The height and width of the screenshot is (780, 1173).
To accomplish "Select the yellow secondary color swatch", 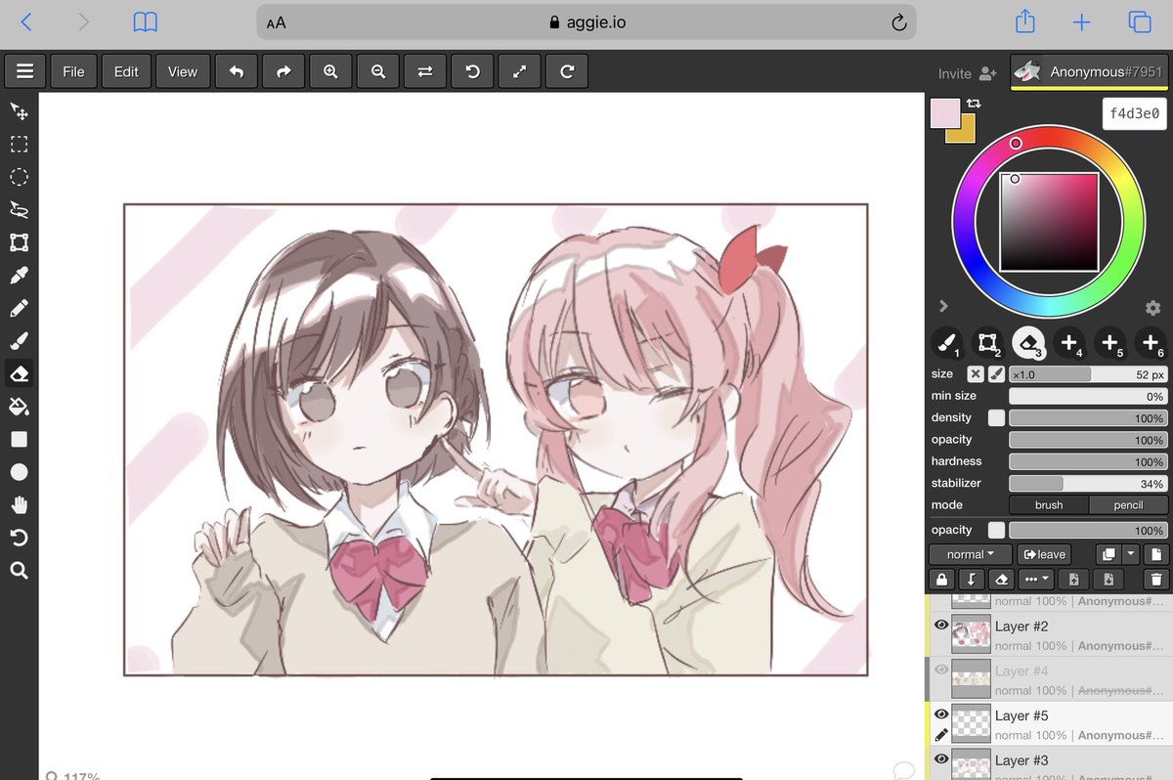I will 966,134.
